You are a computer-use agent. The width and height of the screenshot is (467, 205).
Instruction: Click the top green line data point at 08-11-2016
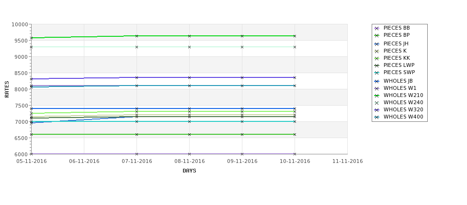[189, 36]
